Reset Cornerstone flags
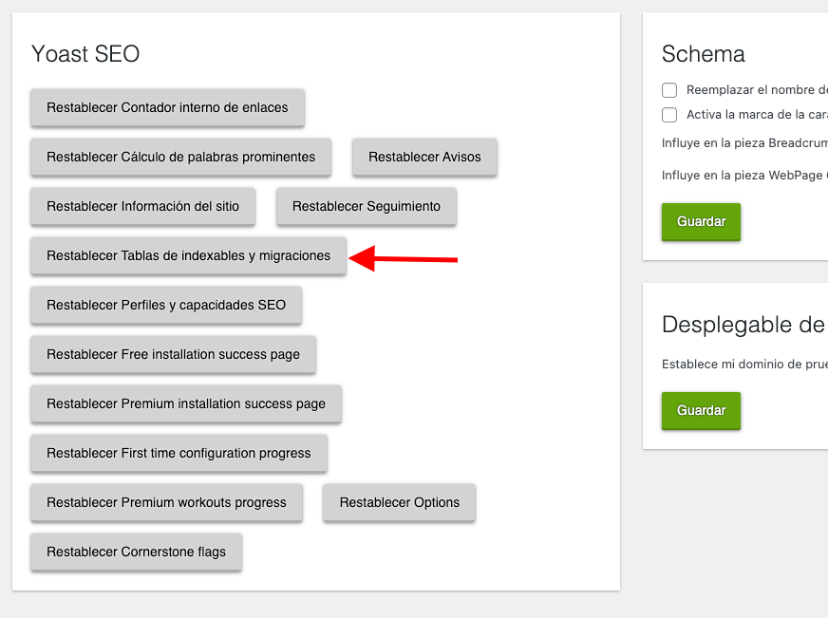828x618 pixels. pyautogui.click(x=136, y=552)
